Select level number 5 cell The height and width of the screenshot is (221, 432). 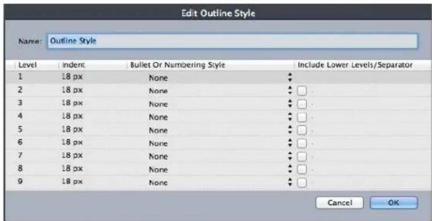[20, 129]
